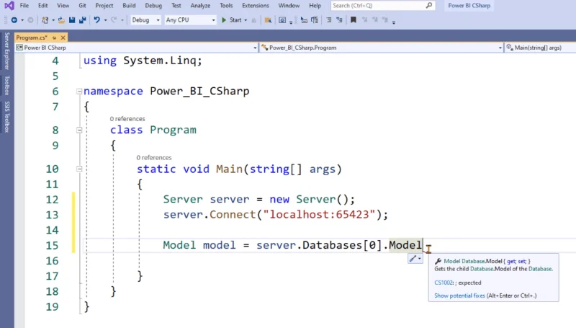This screenshot has height=328, width=576.
Task: Open the Git menu
Action: [x=82, y=6]
